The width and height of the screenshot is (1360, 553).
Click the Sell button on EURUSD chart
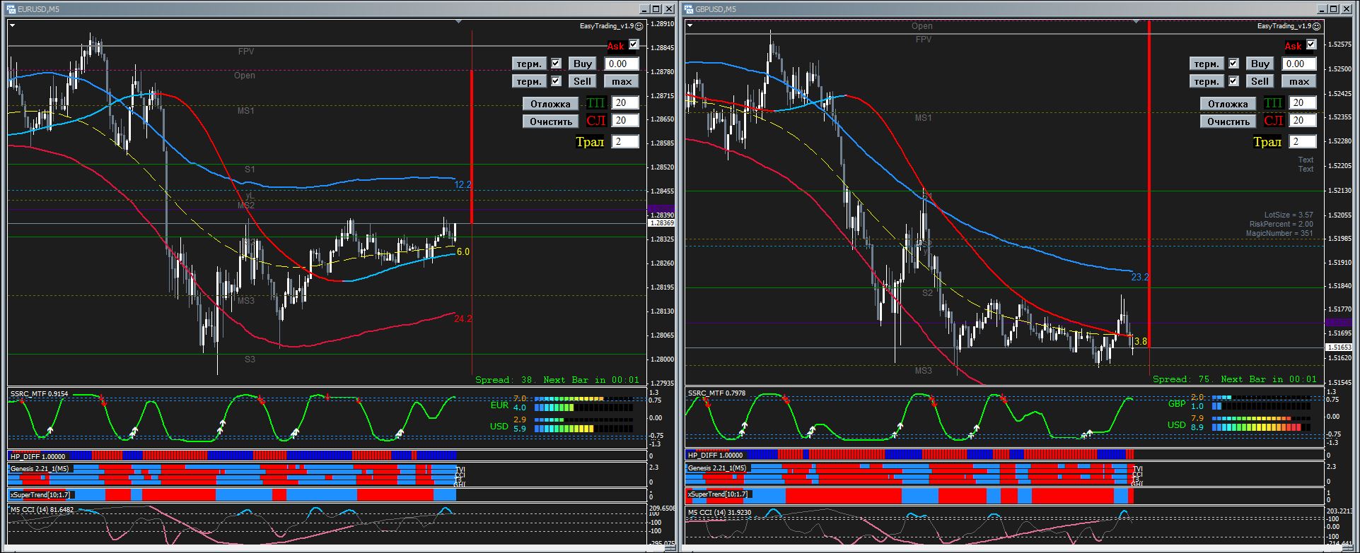583,81
